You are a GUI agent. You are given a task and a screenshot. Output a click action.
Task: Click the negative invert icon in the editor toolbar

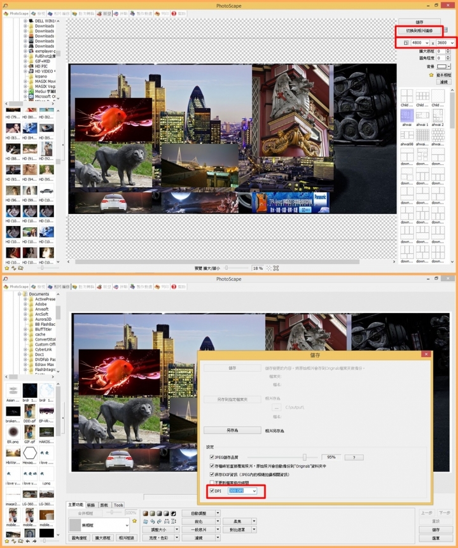[x=173, y=514]
